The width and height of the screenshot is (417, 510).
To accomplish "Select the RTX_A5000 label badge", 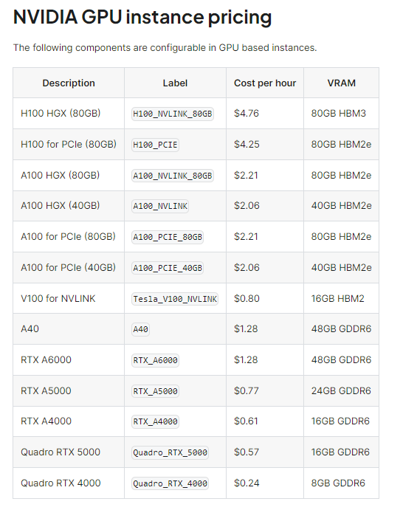I will 155,391.
